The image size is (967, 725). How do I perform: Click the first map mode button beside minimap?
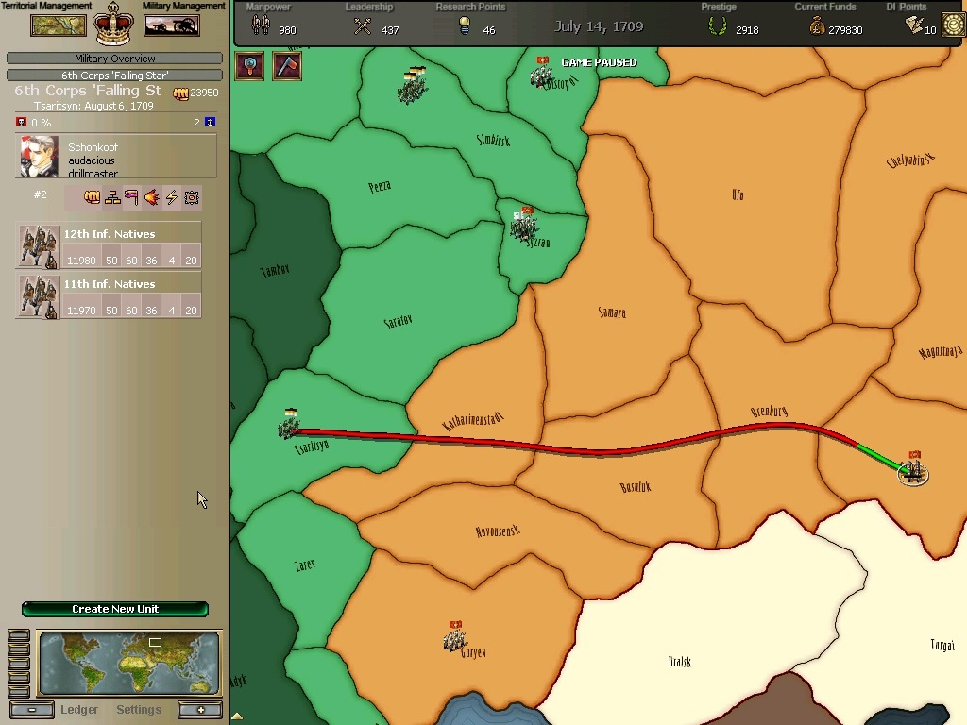[19, 635]
